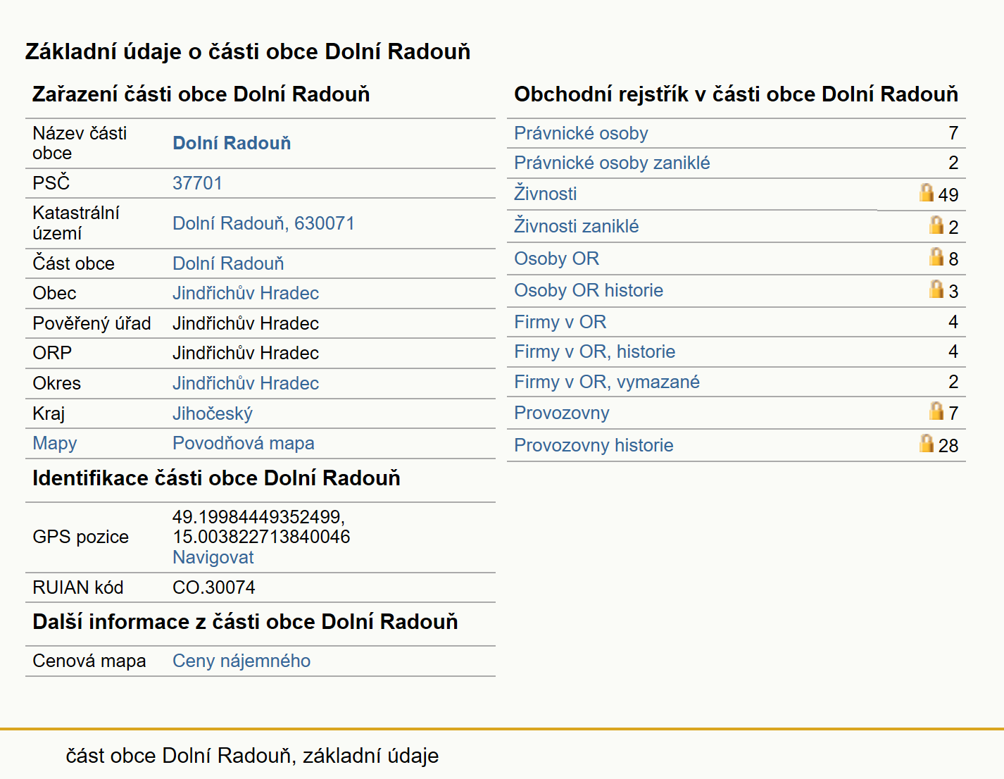This screenshot has width=1004, height=779.
Task: Click the count 28 for Provozovny historie
Action: click(948, 446)
